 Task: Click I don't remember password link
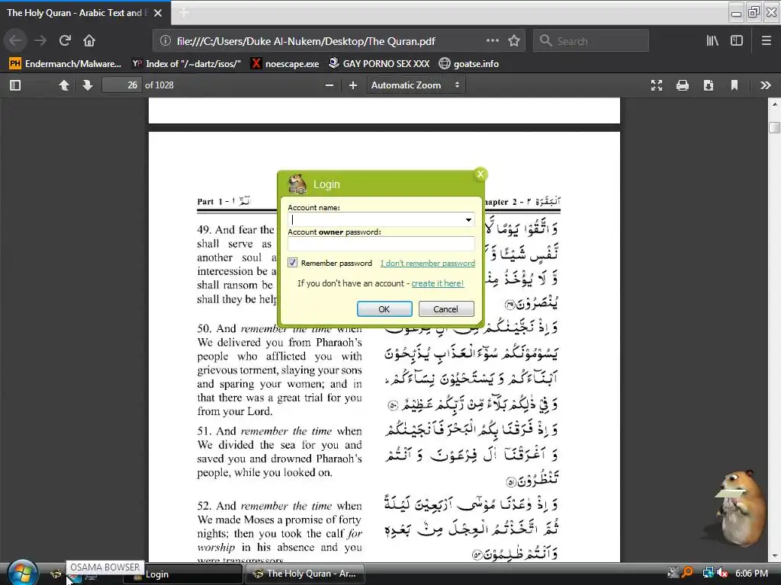(x=428, y=263)
